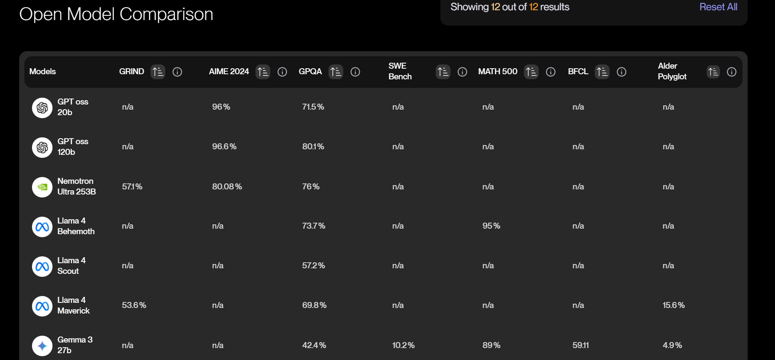The height and width of the screenshot is (360, 775).
Task: Click the 96% AIME value
Action: coord(221,107)
